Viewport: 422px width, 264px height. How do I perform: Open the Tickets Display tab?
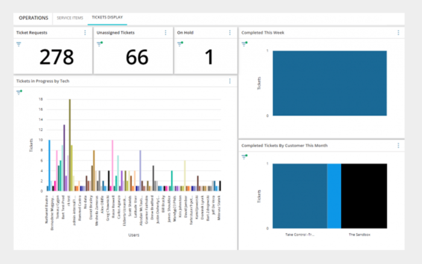click(x=107, y=18)
